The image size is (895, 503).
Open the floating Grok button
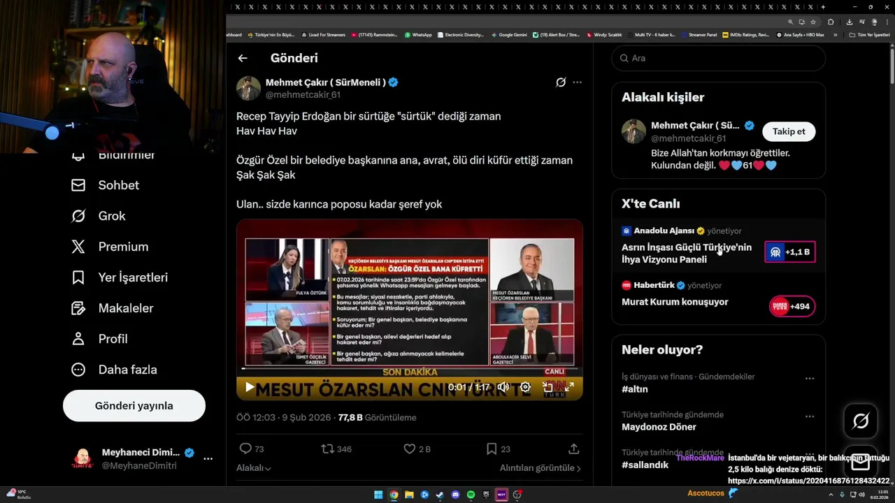click(861, 421)
